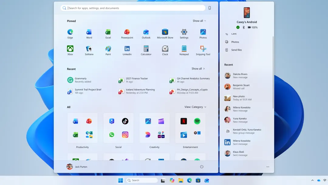The image size is (328, 185).
Task: Open Task View on the taskbar
Action: pos(163,180)
